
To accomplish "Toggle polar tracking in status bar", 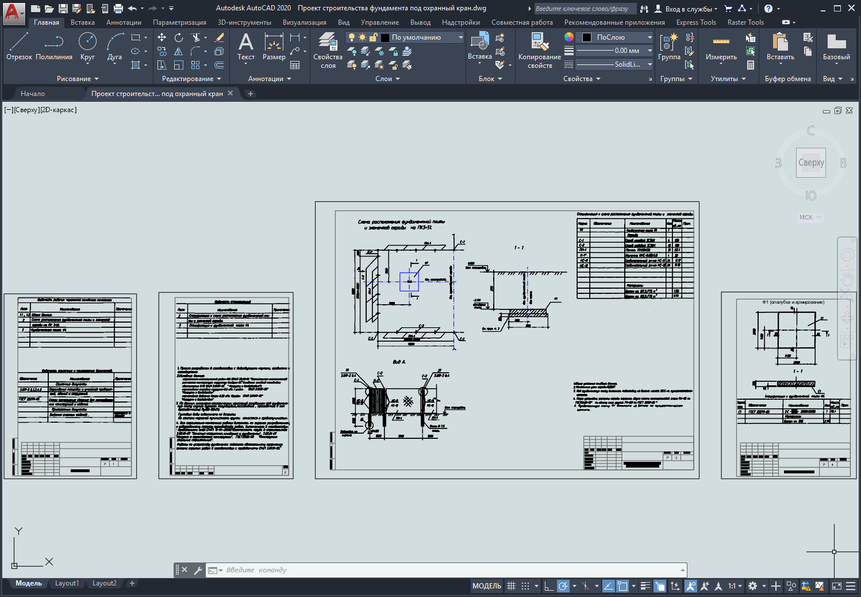I will click(x=563, y=586).
